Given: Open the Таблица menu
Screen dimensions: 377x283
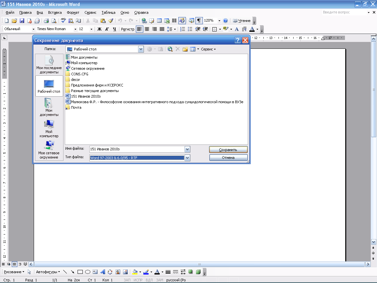Looking at the screenshot, I should [x=108, y=12].
